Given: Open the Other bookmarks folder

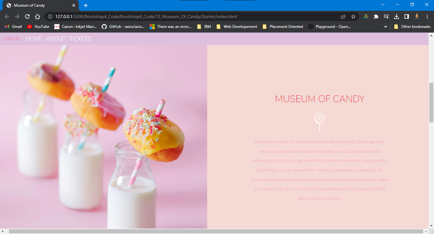Looking at the screenshot, I should click(x=412, y=27).
